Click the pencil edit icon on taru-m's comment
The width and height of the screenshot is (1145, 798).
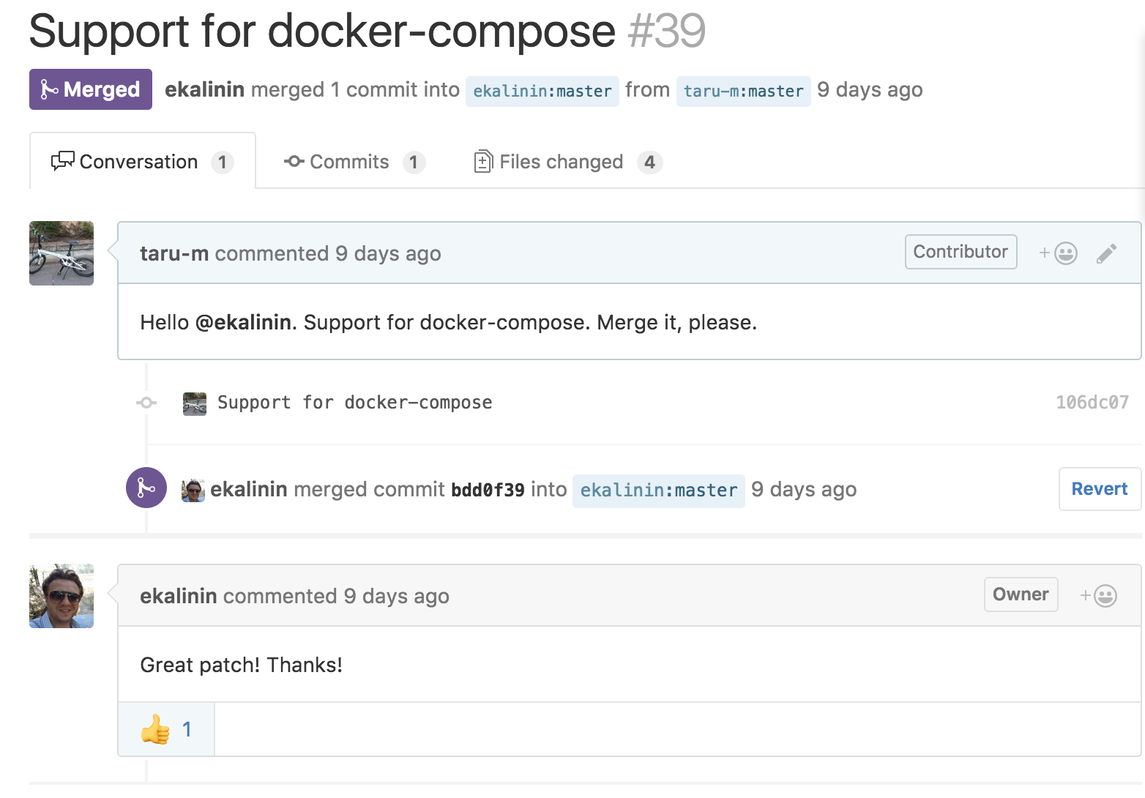pos(1106,253)
